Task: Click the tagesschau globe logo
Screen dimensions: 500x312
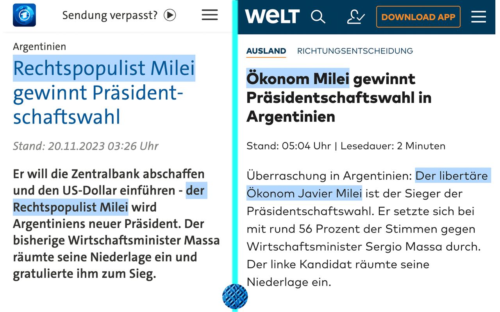Action: (24, 15)
